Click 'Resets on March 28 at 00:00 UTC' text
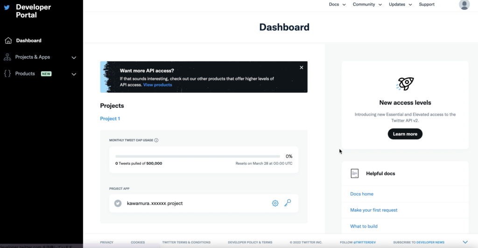This screenshot has width=478, height=248. pos(264,164)
